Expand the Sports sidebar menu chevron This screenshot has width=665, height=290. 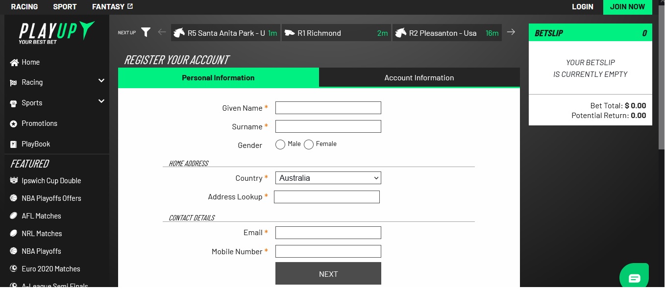click(x=101, y=101)
